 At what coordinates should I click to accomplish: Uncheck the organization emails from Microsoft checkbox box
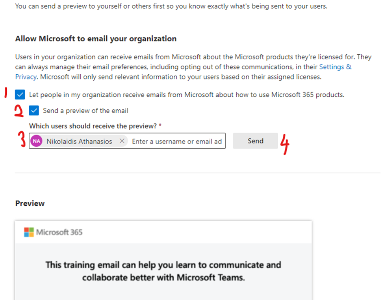(x=20, y=95)
